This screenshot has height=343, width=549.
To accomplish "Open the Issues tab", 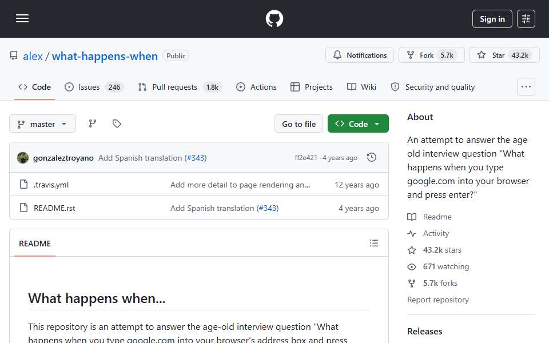I will (93, 87).
